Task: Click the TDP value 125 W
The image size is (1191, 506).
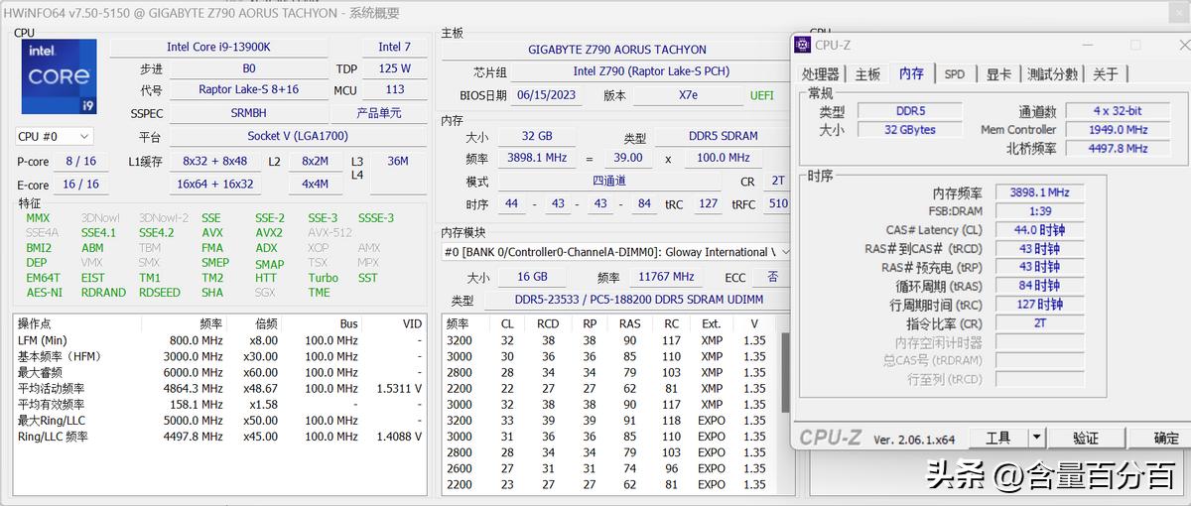Action: [395, 68]
